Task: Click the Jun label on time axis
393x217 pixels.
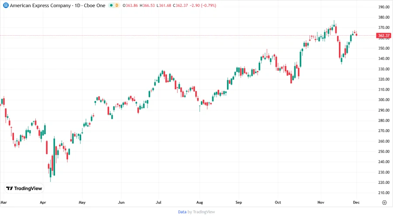Action: point(121,203)
